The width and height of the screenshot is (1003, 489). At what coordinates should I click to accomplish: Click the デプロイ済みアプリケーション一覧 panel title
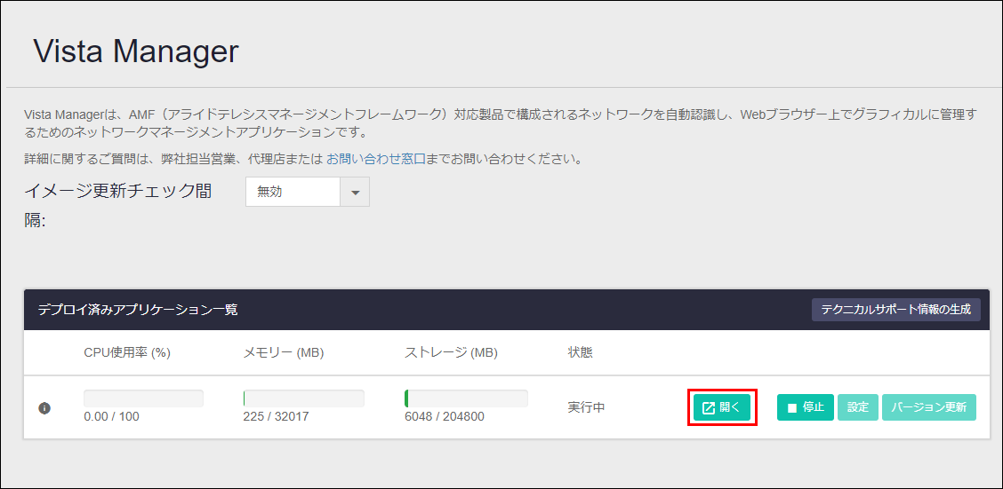138,310
